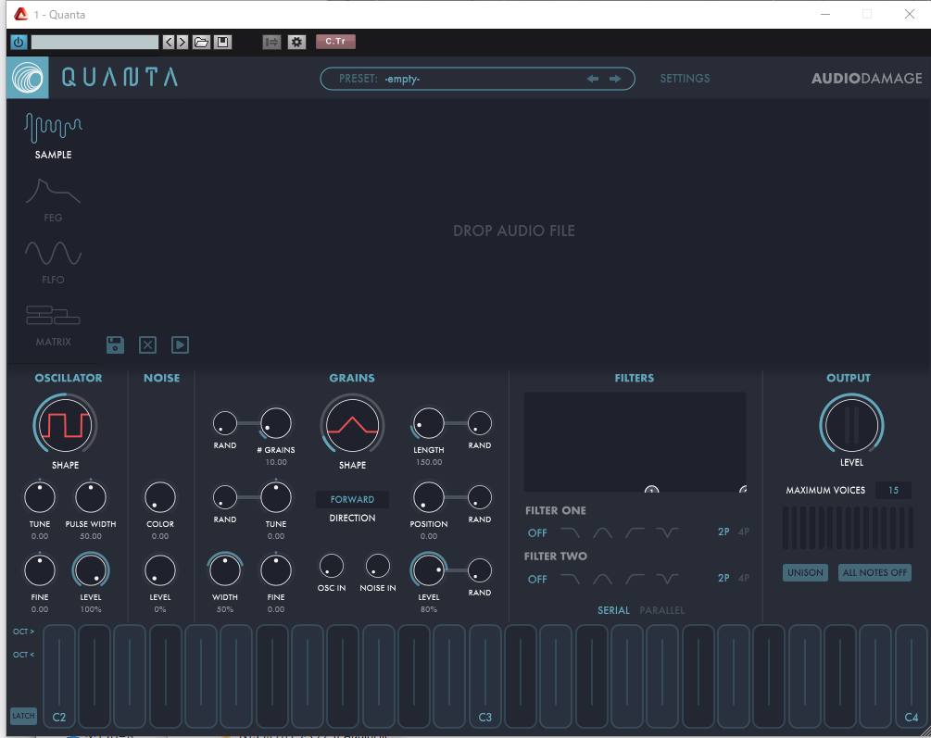Play the sample preview

click(x=180, y=345)
